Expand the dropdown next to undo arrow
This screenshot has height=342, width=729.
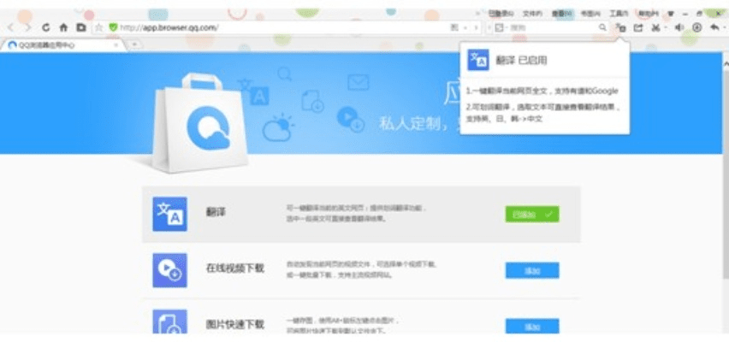tap(723, 28)
